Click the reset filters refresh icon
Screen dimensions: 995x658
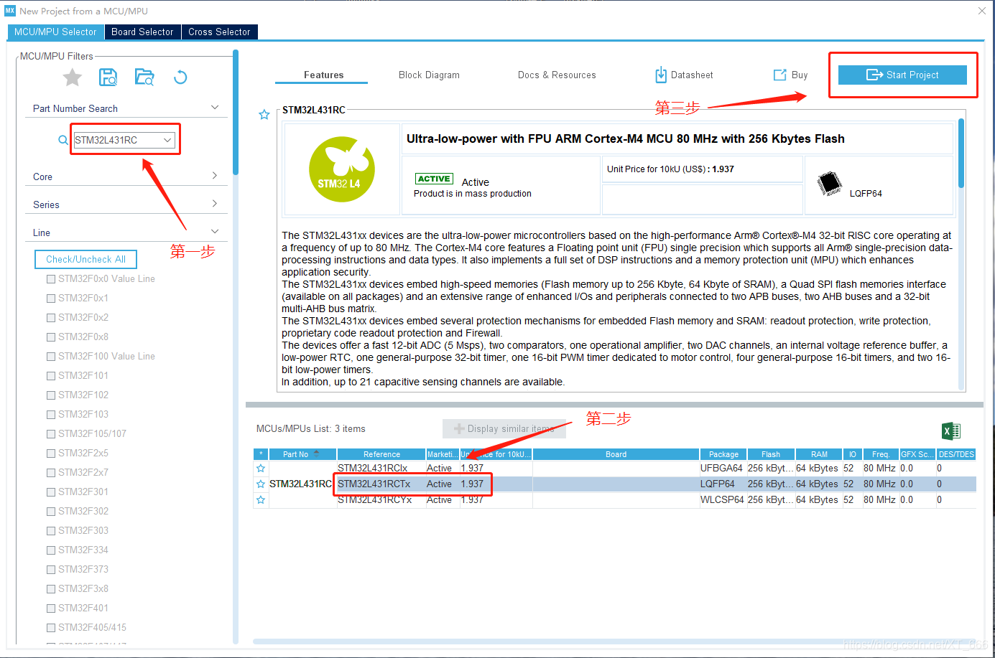(x=180, y=77)
